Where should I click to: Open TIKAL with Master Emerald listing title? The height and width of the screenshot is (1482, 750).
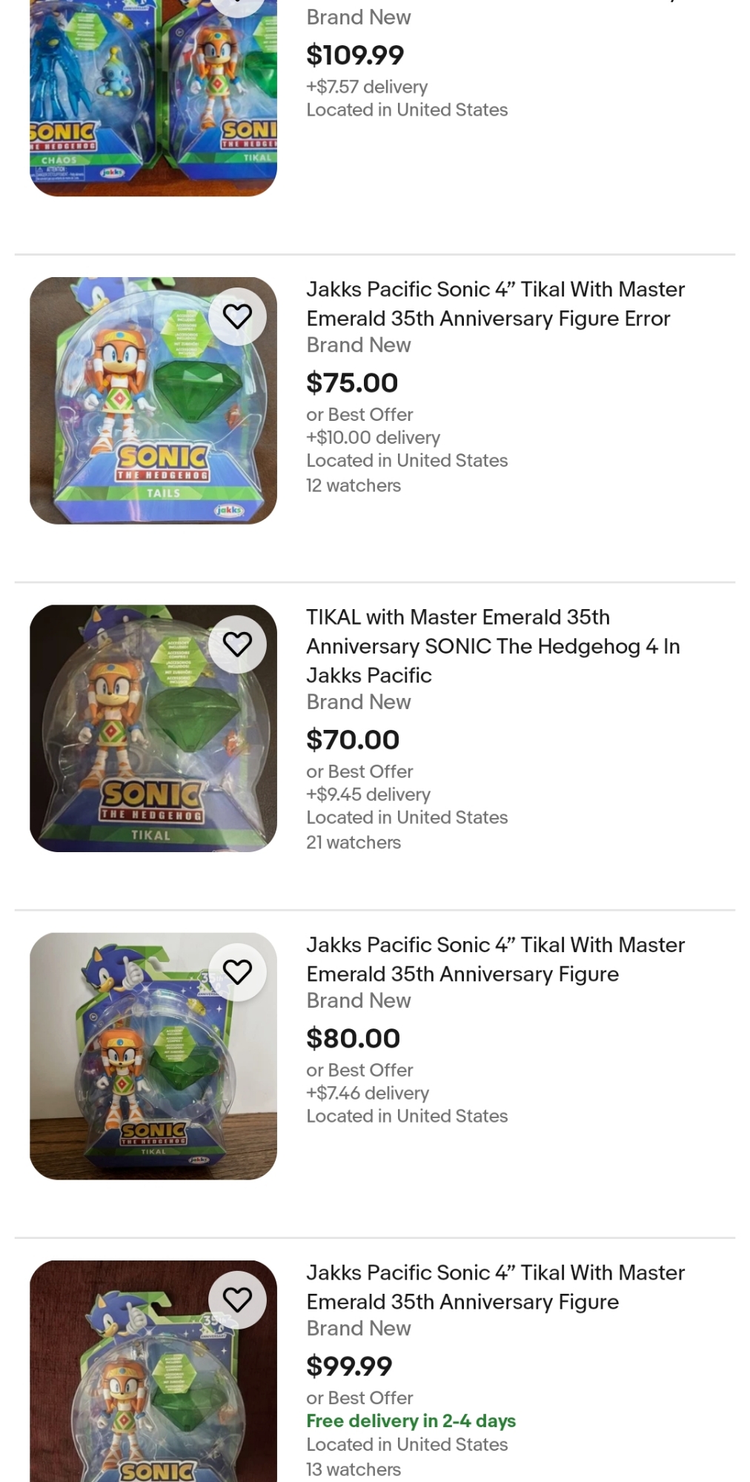(x=493, y=645)
